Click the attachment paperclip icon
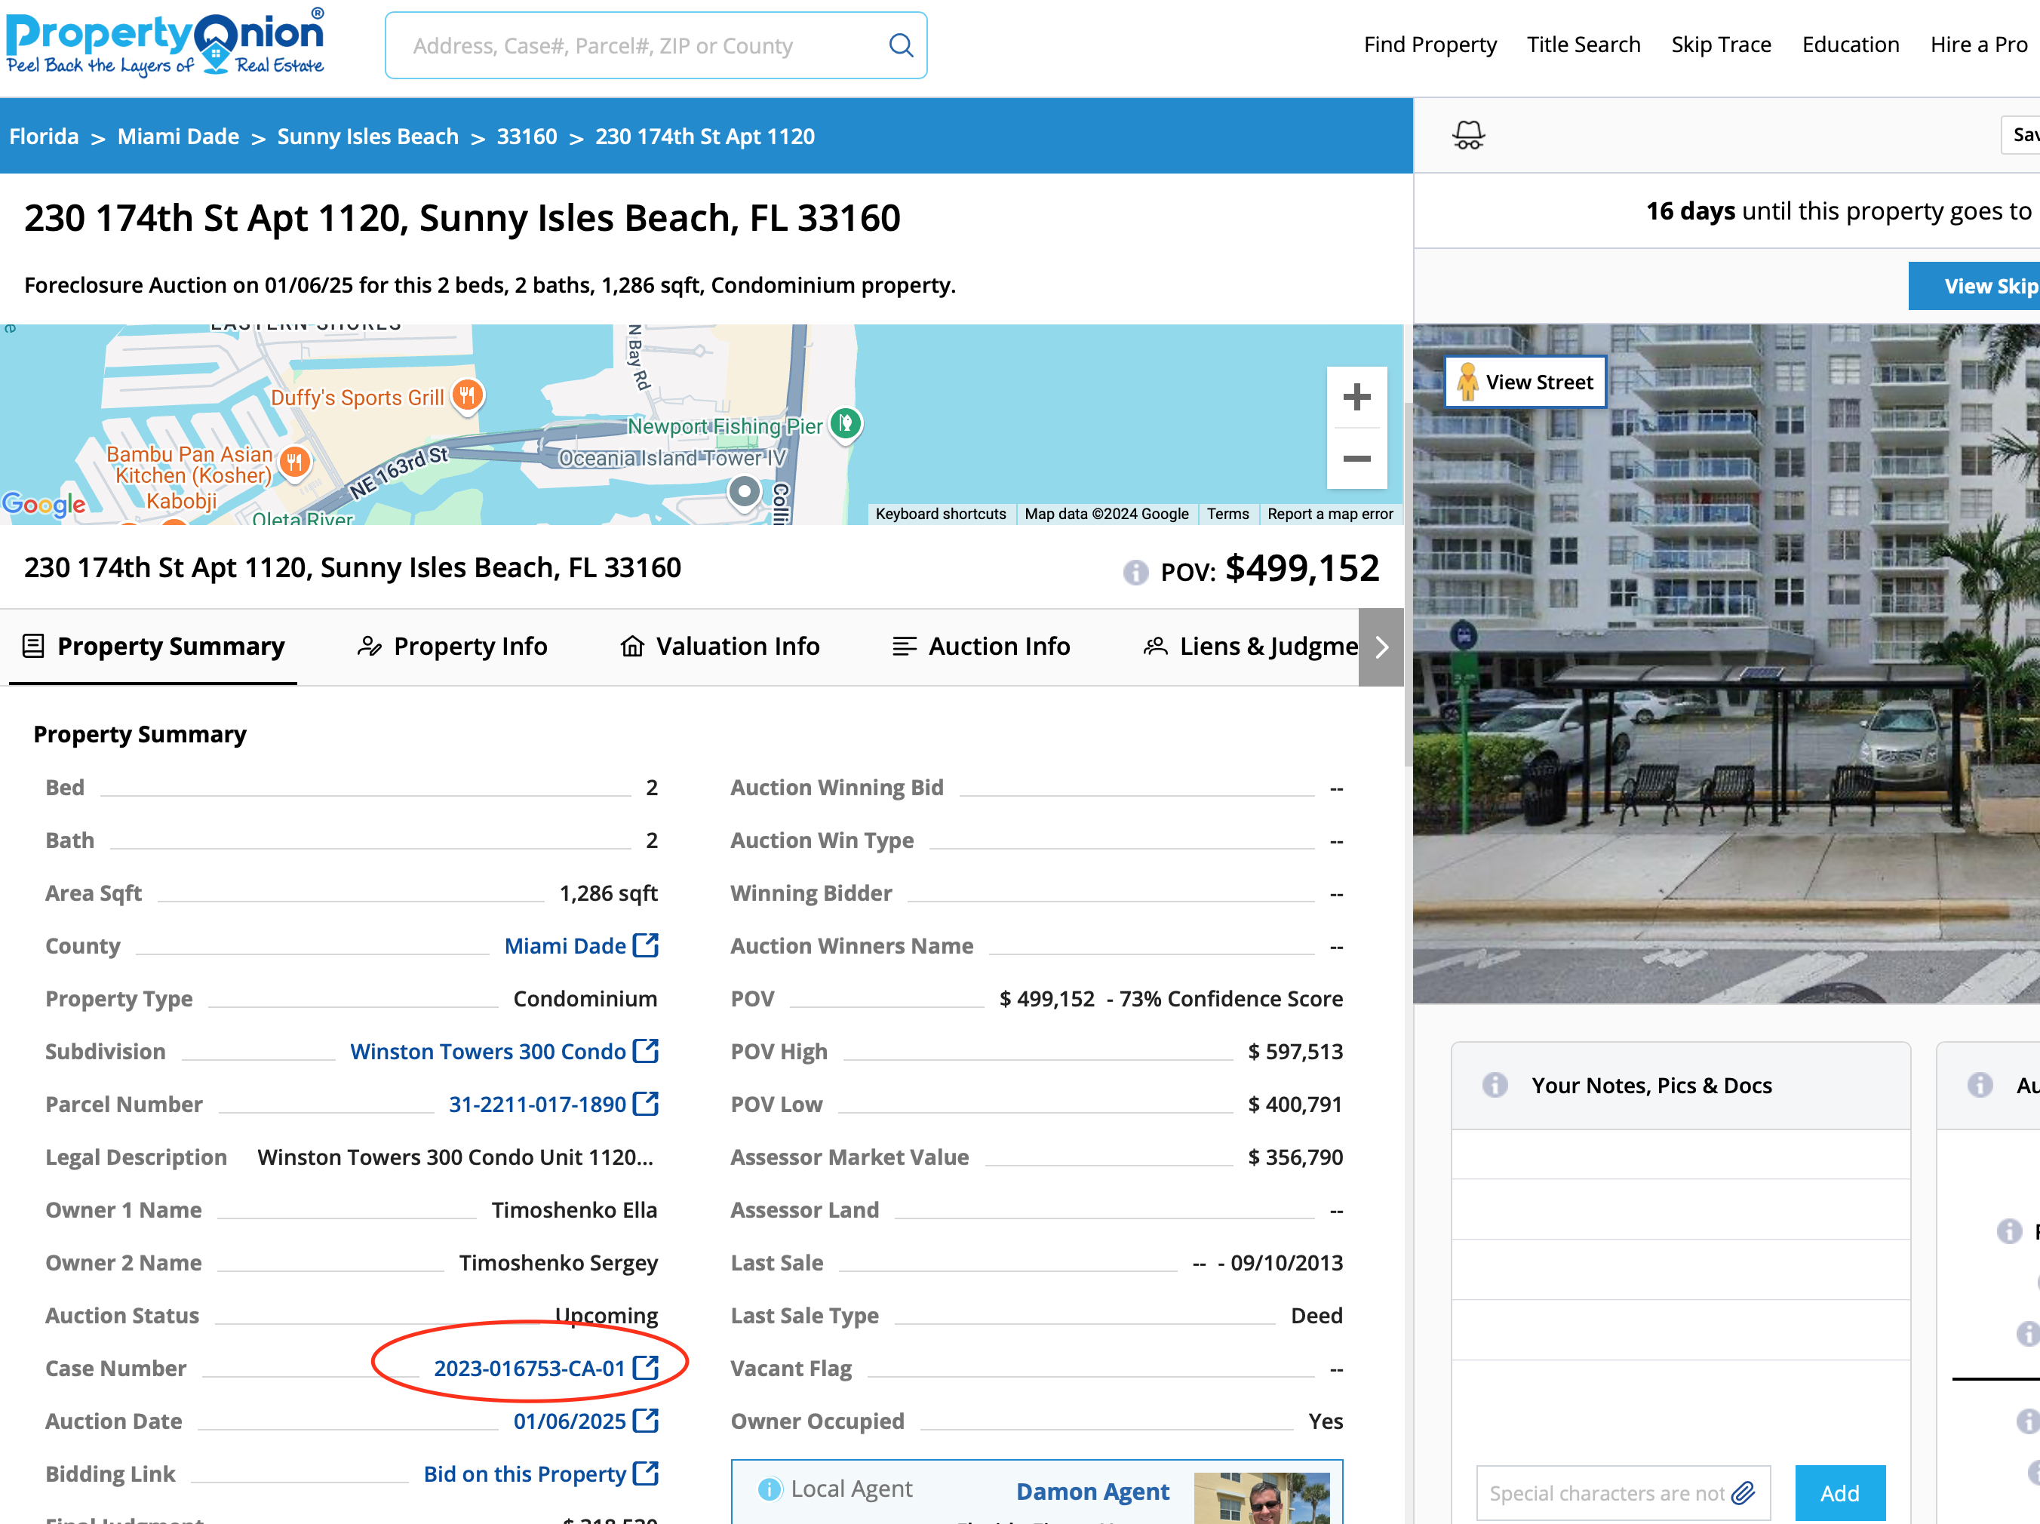The width and height of the screenshot is (2040, 1524). click(x=1743, y=1492)
